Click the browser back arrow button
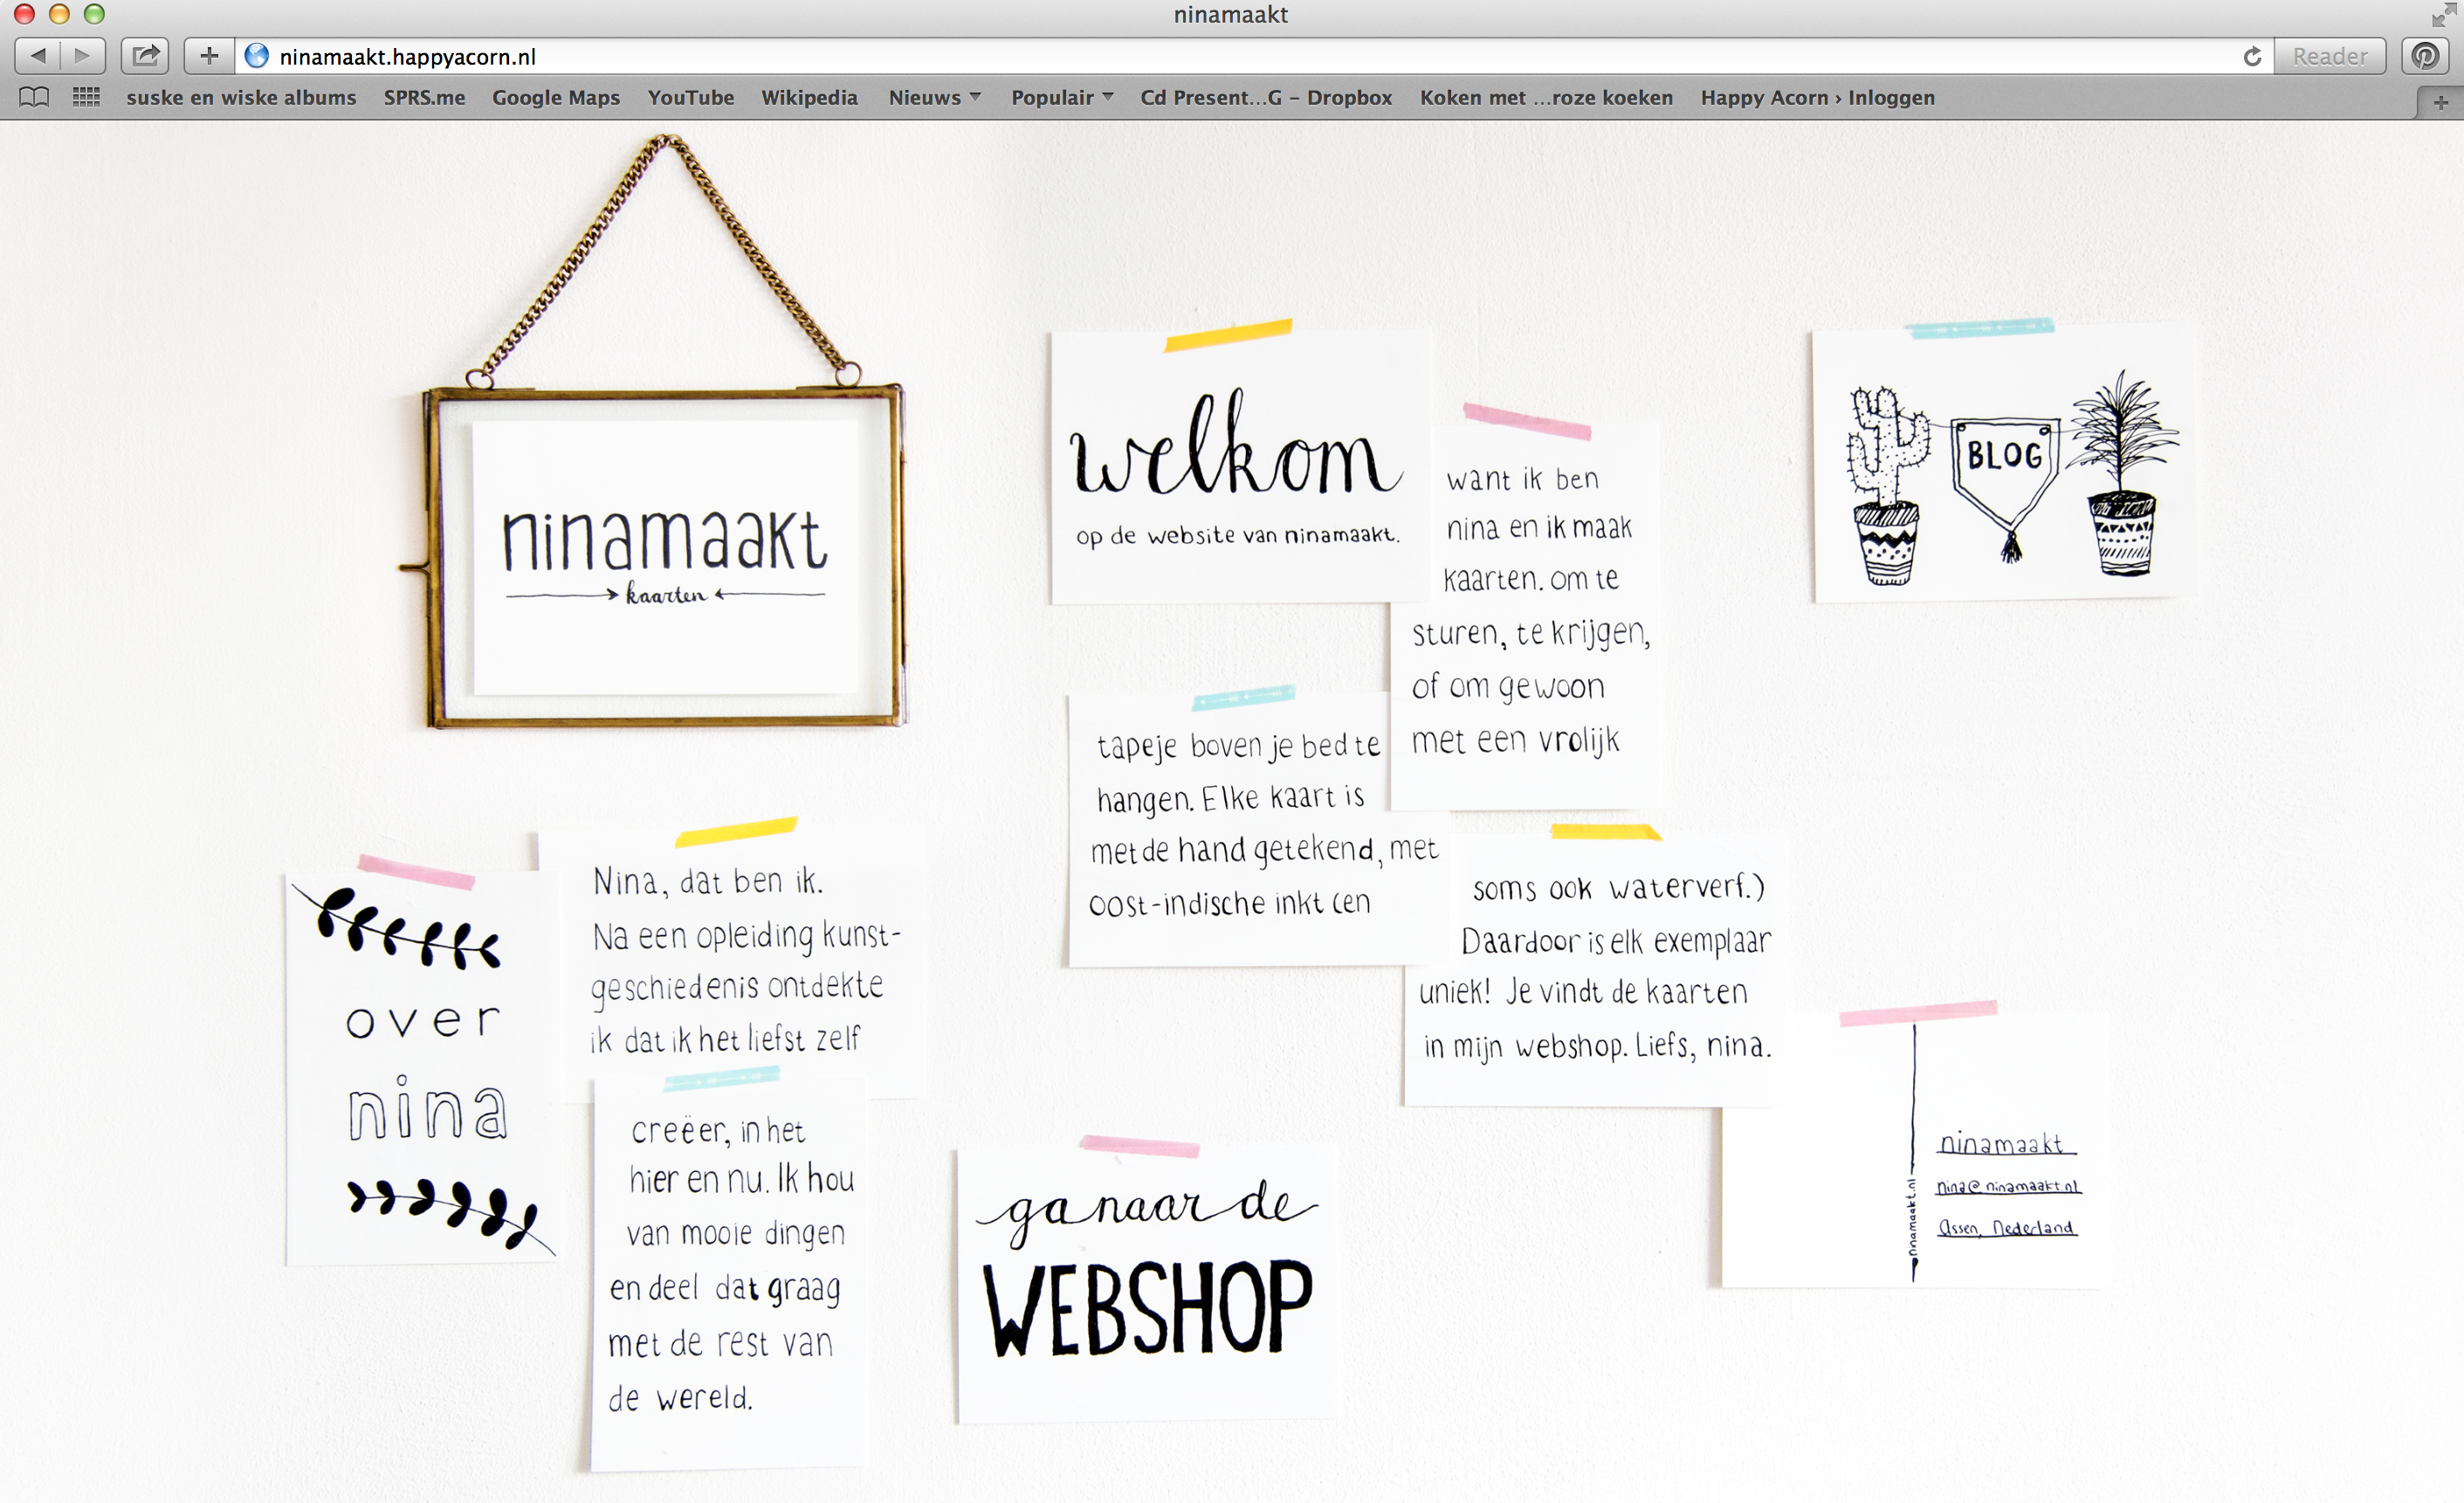The height and width of the screenshot is (1503, 2464). (x=38, y=56)
